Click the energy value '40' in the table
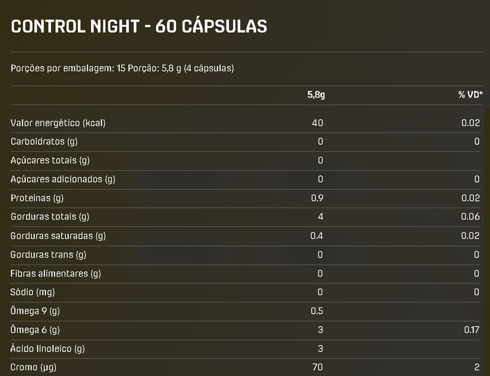 [318, 123]
